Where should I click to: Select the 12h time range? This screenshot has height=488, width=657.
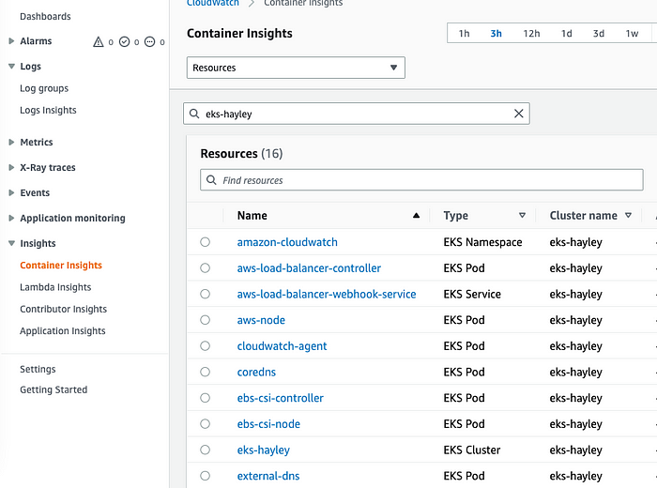(531, 34)
